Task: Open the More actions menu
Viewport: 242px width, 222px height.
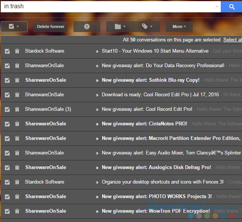Action: coord(182,26)
